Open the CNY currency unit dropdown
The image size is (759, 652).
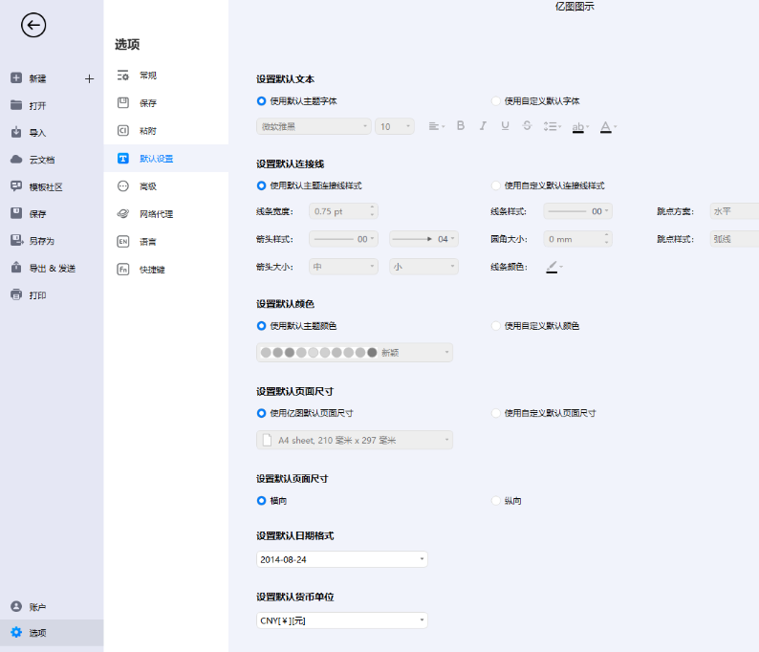pyautogui.click(x=341, y=620)
